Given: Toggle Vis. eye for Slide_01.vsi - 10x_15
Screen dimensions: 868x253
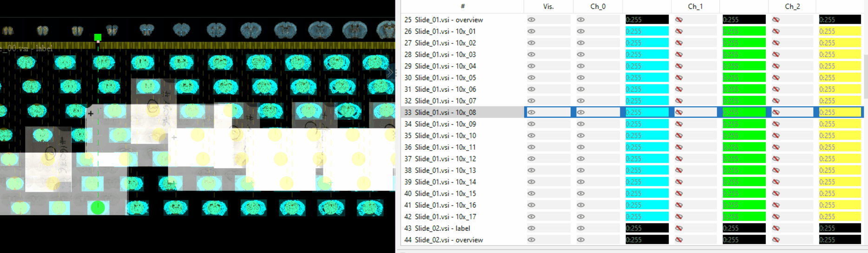Looking at the screenshot, I should pos(531,193).
